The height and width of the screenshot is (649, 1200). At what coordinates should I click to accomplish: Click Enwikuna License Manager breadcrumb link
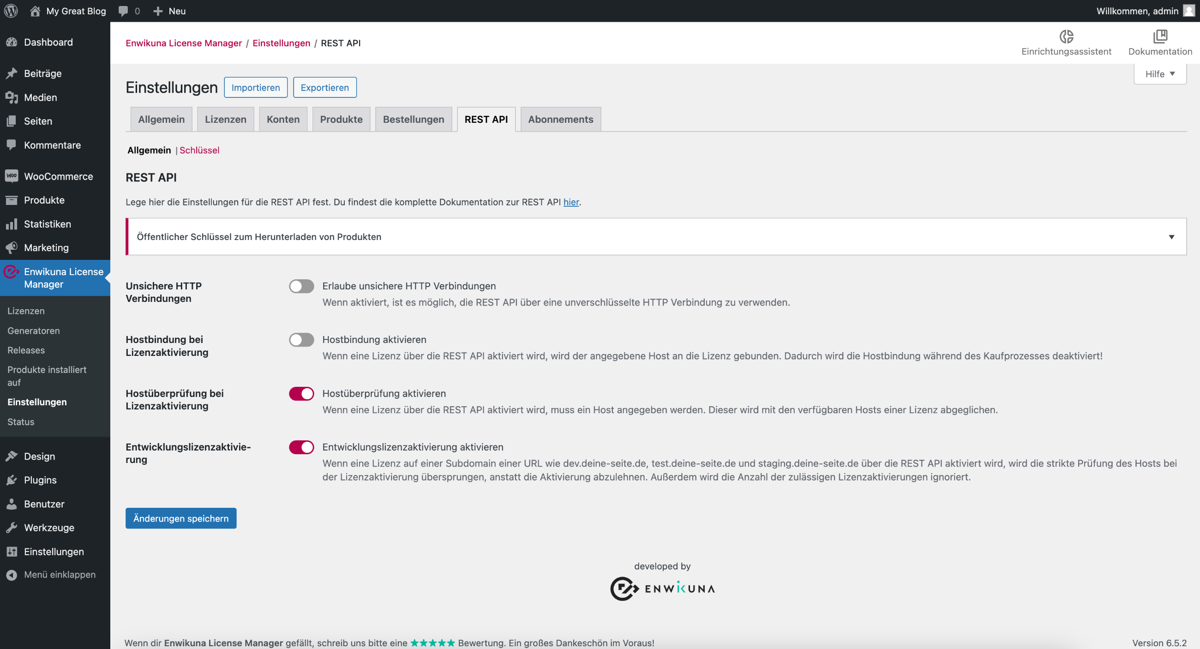tap(184, 43)
